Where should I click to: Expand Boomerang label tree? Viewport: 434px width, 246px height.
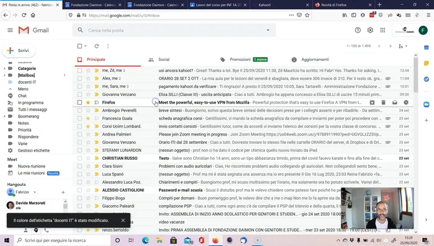[4, 116]
